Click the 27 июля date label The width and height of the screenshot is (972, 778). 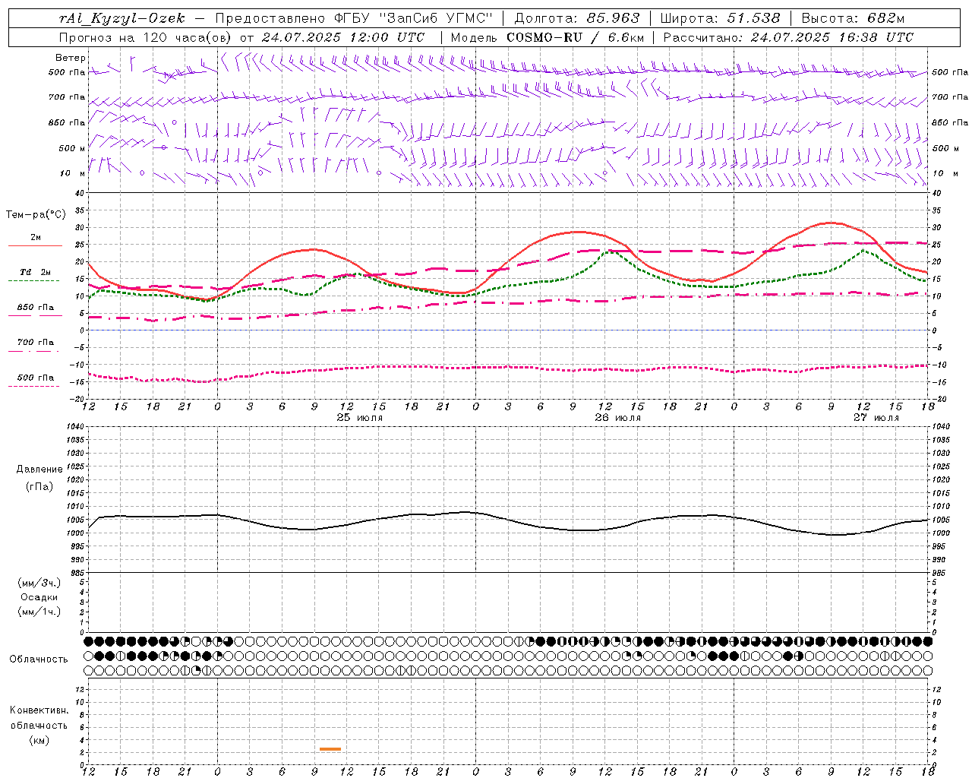click(876, 418)
